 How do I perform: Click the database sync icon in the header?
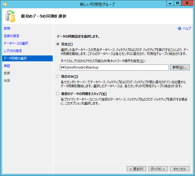click(10, 16)
